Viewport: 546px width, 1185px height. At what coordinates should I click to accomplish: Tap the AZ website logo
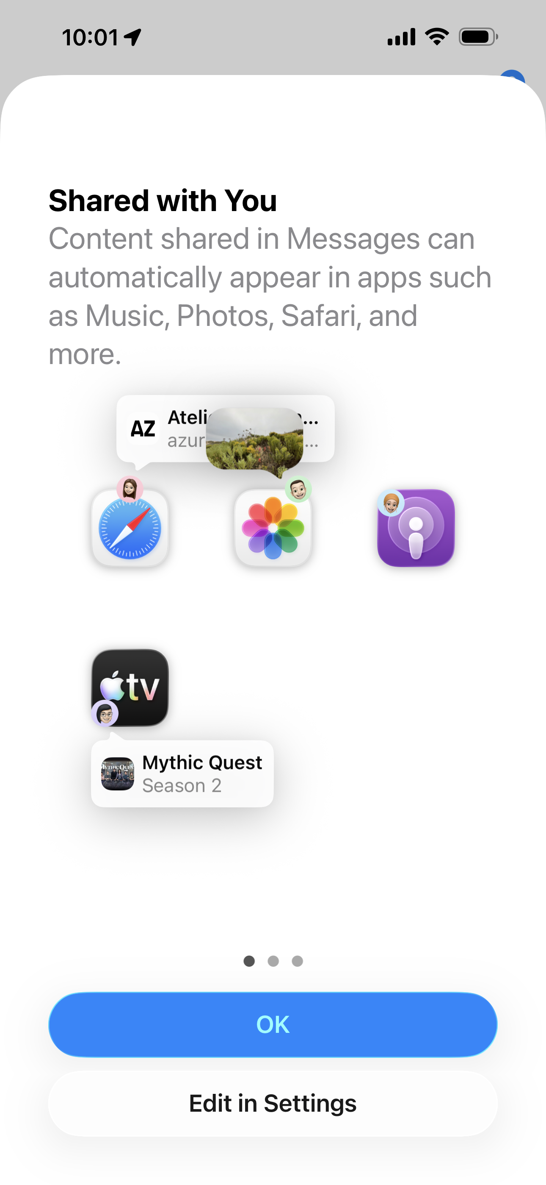coord(143,428)
